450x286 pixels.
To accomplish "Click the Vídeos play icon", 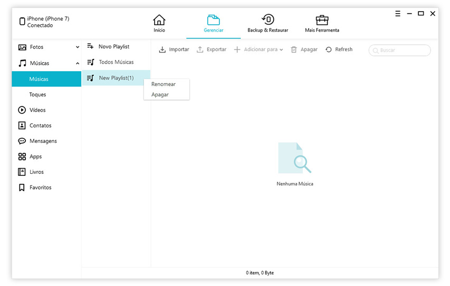I will 22,110.
